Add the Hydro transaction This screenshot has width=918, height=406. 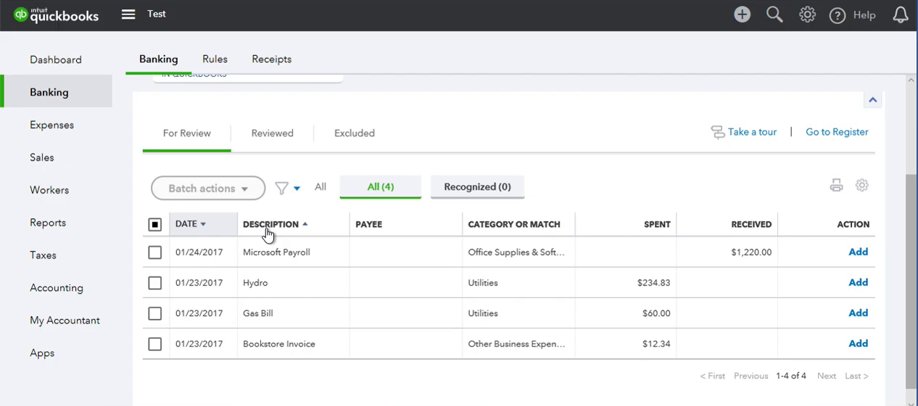point(859,283)
